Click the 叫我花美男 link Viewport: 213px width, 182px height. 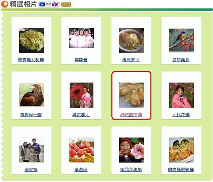click(x=131, y=170)
